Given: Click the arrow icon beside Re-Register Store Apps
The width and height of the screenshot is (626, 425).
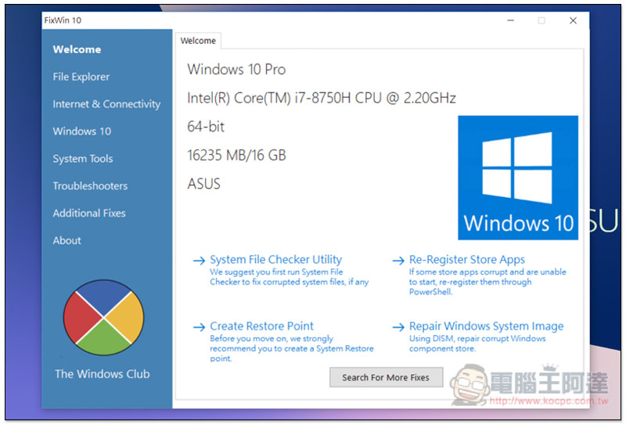Looking at the screenshot, I should coord(398,261).
